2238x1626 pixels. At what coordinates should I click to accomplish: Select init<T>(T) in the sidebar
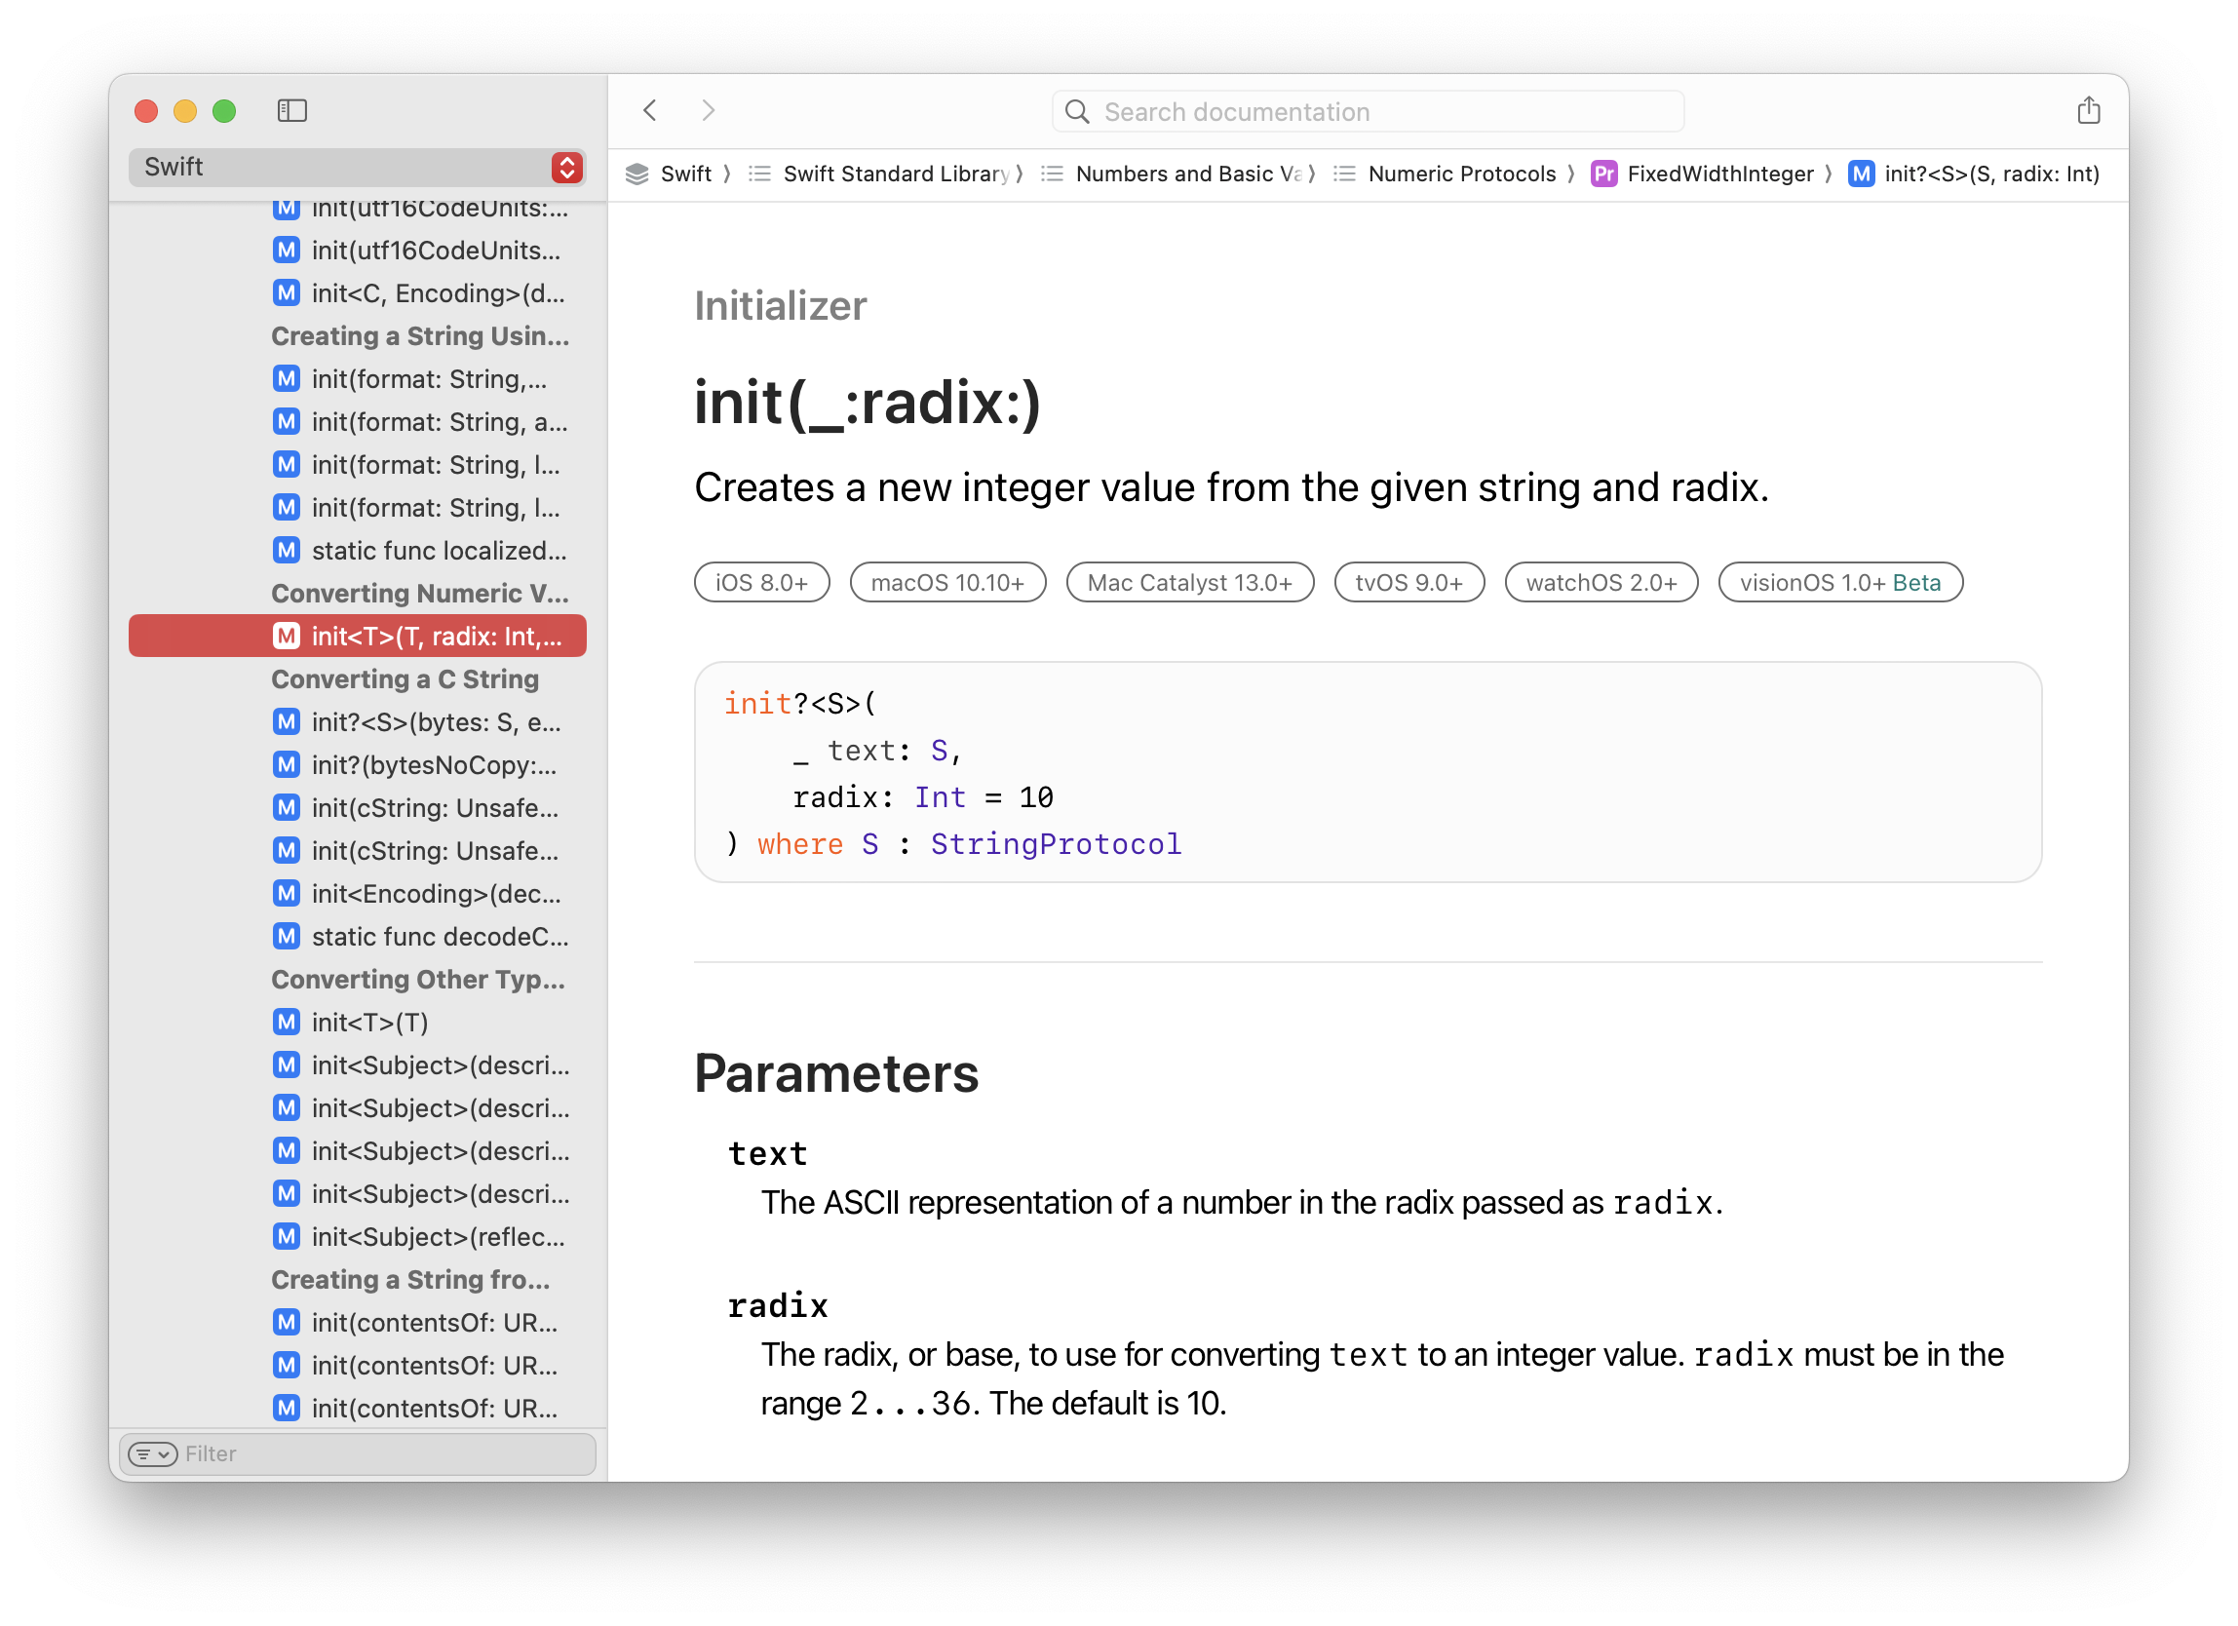(x=370, y=1023)
